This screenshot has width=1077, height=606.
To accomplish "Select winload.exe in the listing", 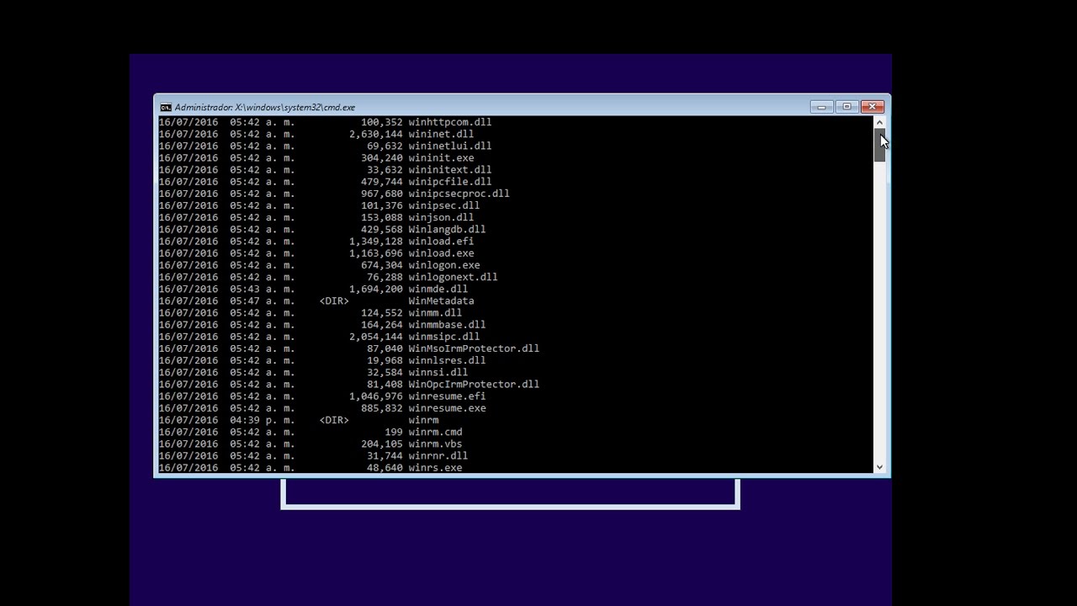I will point(441,252).
